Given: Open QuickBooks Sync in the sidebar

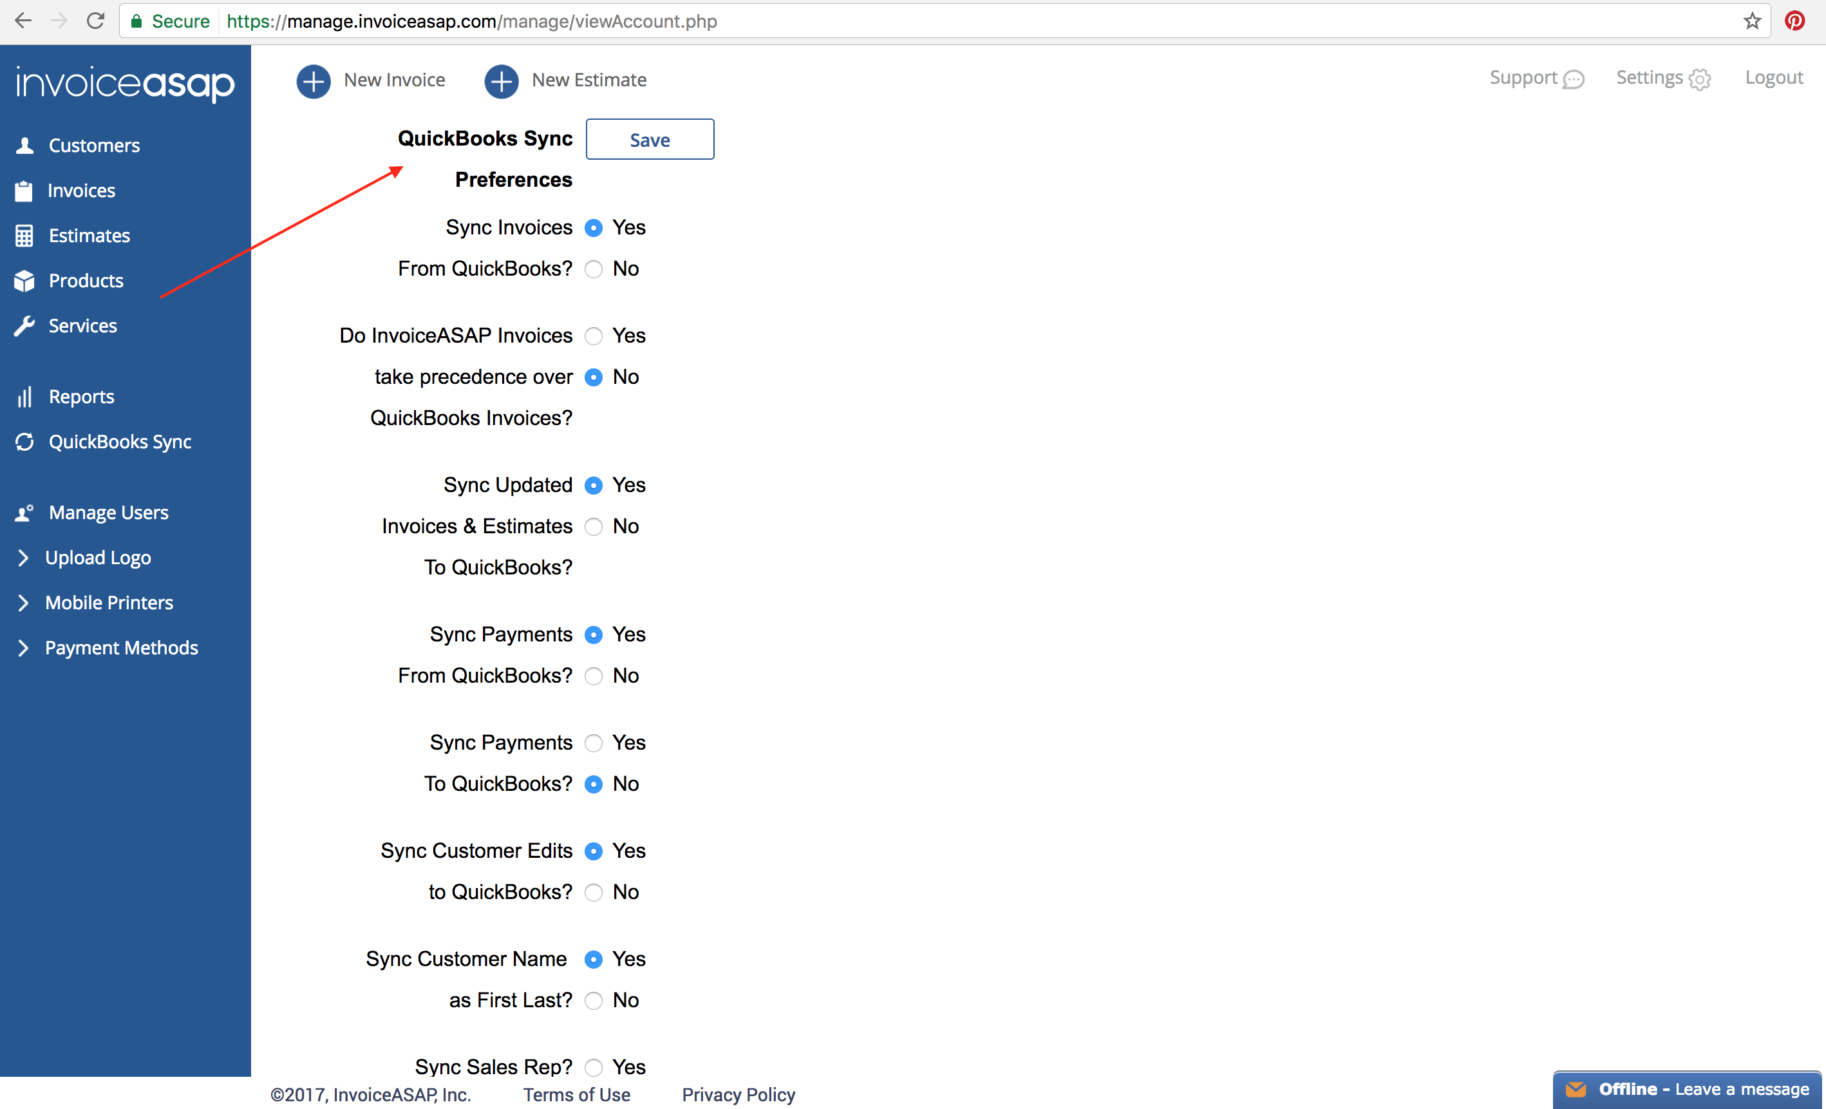Looking at the screenshot, I should [120, 442].
